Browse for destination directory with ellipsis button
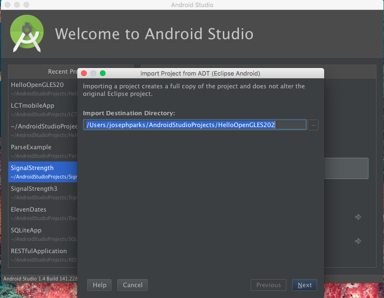The width and height of the screenshot is (384, 298). 313,125
